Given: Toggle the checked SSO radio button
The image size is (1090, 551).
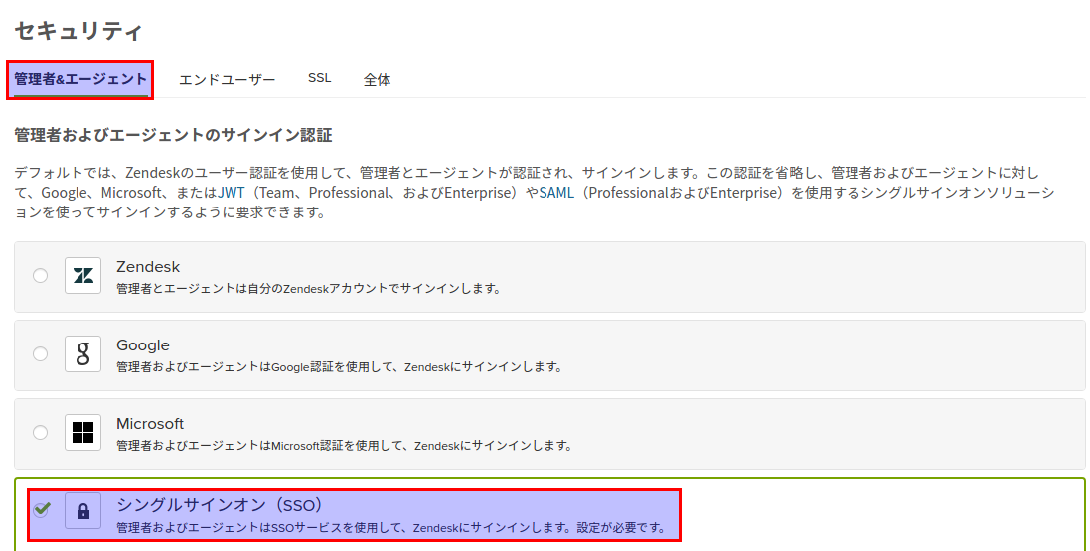Looking at the screenshot, I should coord(41,510).
